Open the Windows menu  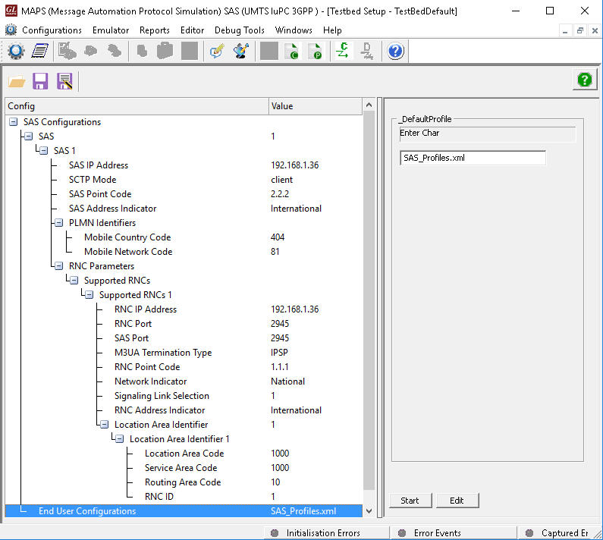point(294,30)
